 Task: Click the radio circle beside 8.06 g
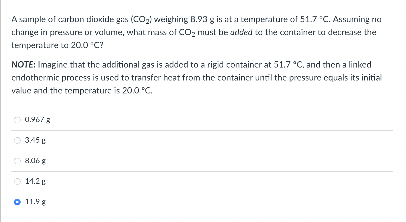tap(17, 161)
